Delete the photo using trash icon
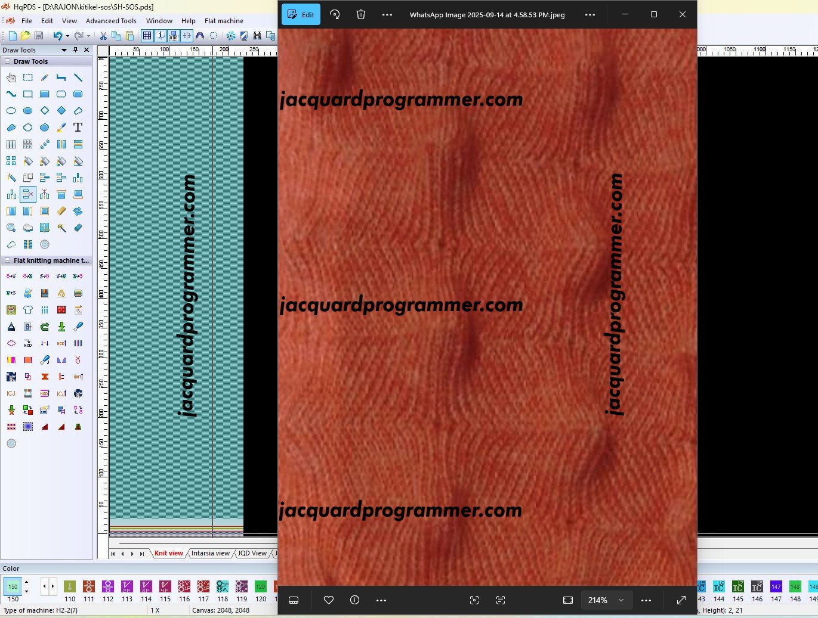The height and width of the screenshot is (618, 818). point(361,14)
